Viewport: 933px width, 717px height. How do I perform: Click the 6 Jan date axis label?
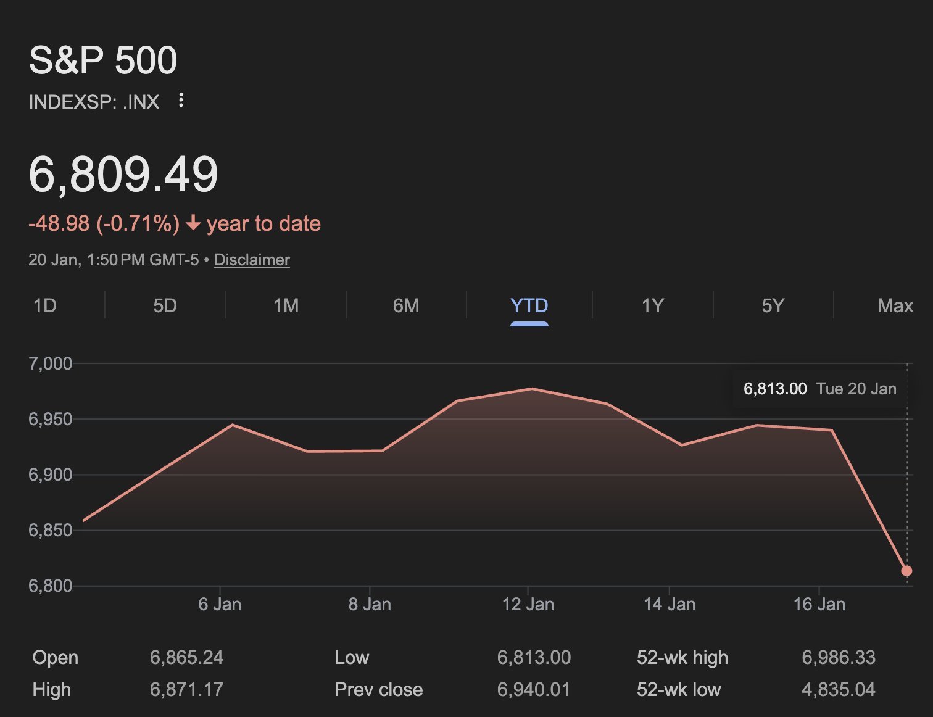pos(220,604)
